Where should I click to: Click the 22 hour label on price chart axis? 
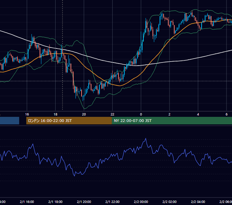click(113, 114)
